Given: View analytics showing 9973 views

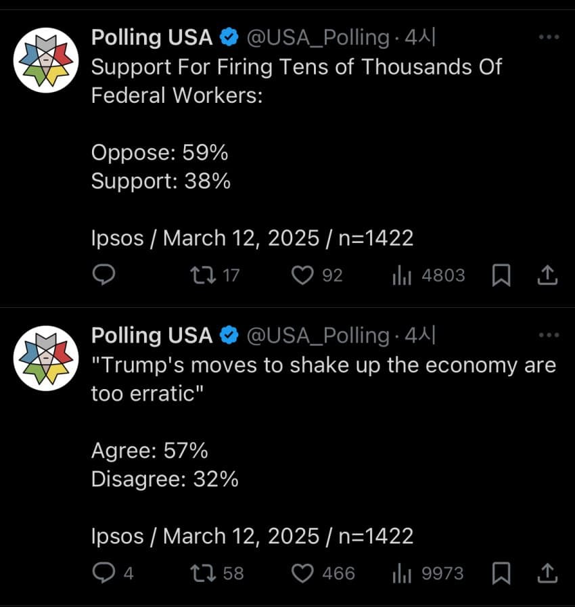Looking at the screenshot, I should point(402,573).
